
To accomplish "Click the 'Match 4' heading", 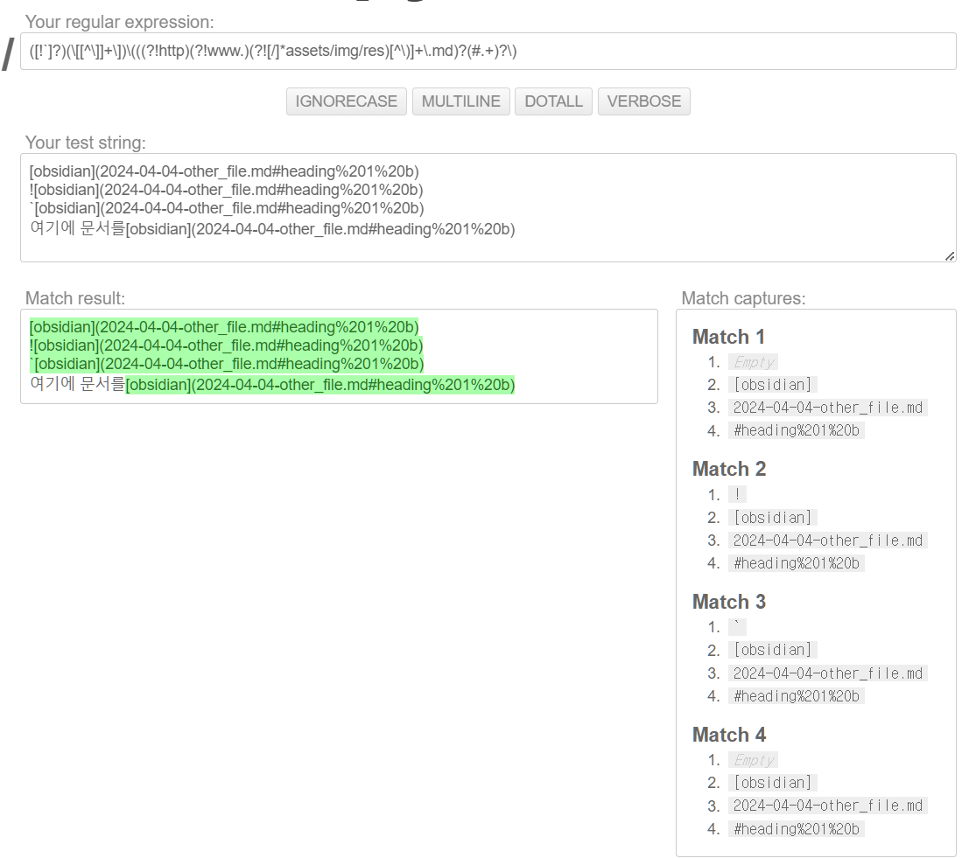I will (729, 735).
